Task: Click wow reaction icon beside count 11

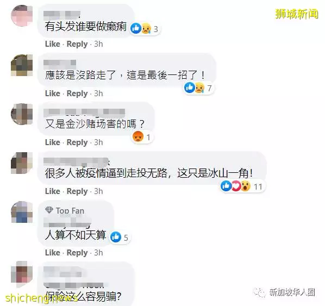Action: pos(246,186)
